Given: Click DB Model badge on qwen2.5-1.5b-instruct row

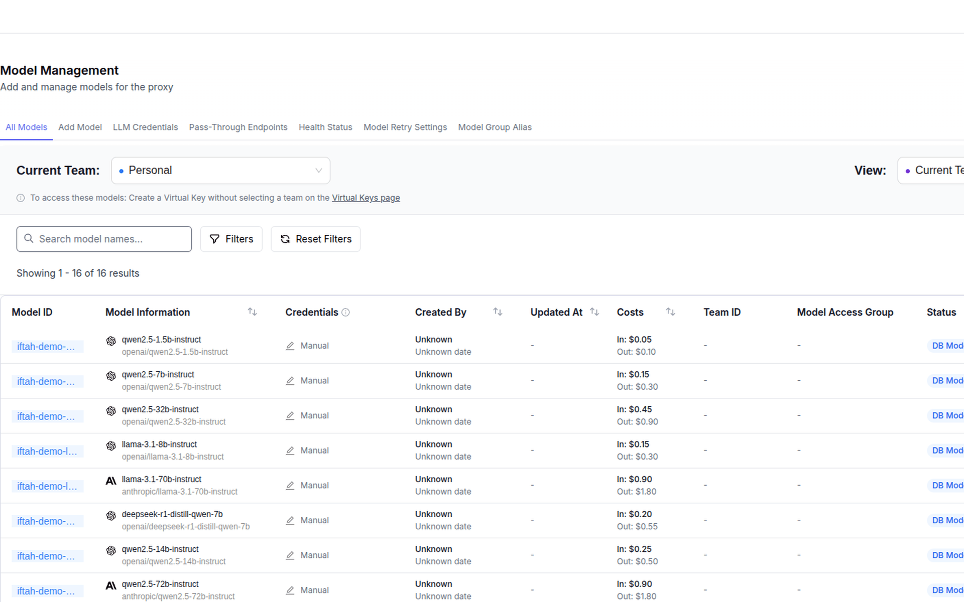Looking at the screenshot, I should [946, 346].
